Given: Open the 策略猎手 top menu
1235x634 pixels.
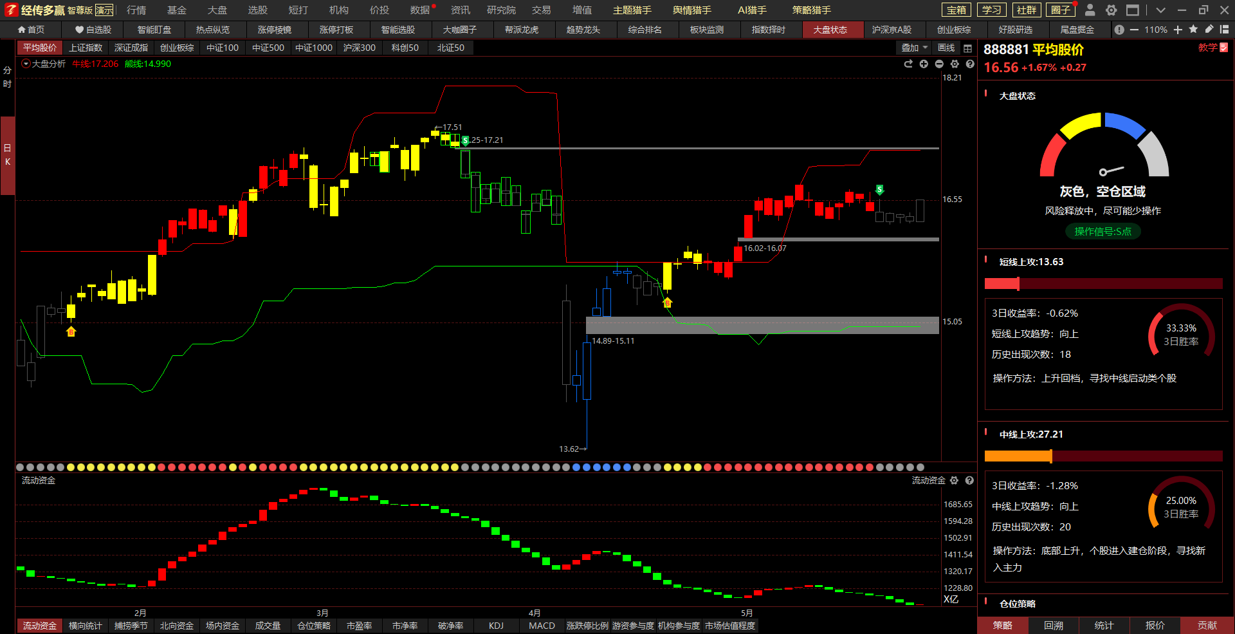Looking at the screenshot, I should tap(812, 10).
